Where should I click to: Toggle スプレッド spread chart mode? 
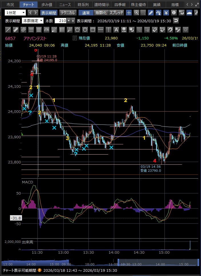116,13
